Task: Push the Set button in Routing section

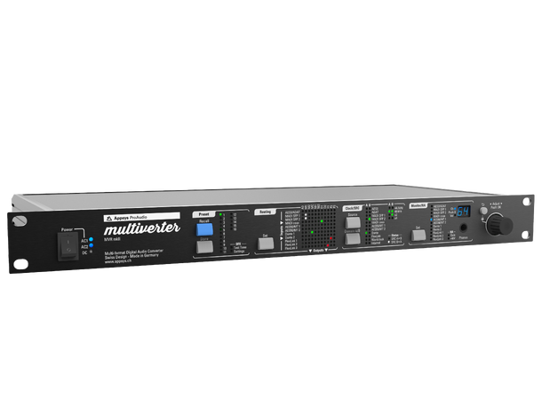Action: (x=266, y=244)
